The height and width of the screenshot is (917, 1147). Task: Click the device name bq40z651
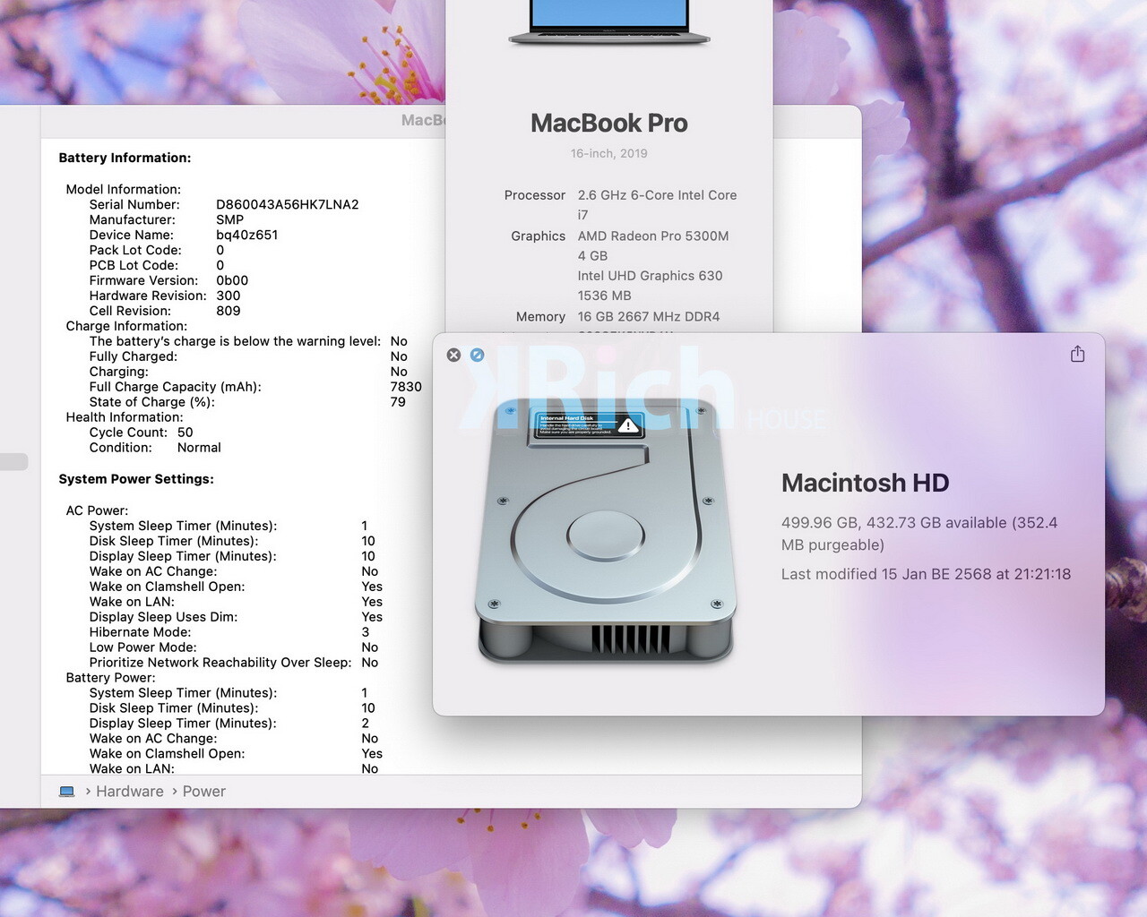point(247,235)
